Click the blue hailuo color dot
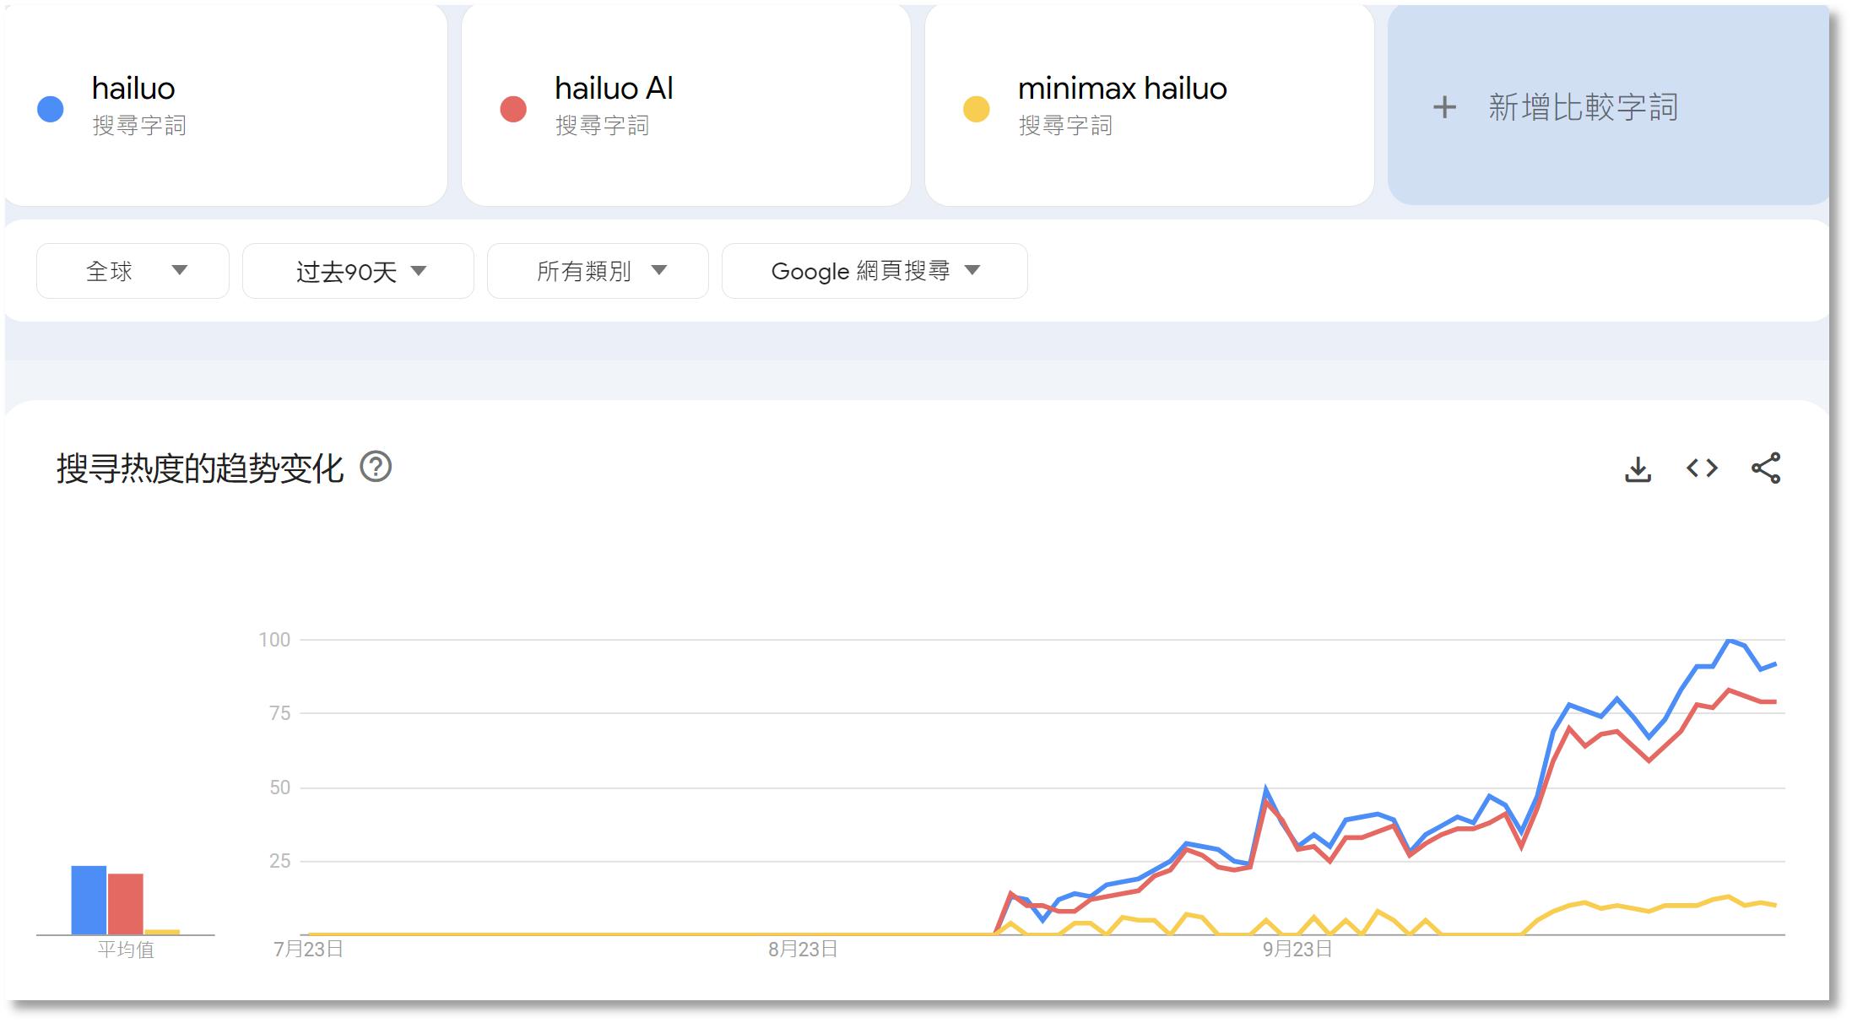The height and width of the screenshot is (1023, 1852). click(51, 109)
